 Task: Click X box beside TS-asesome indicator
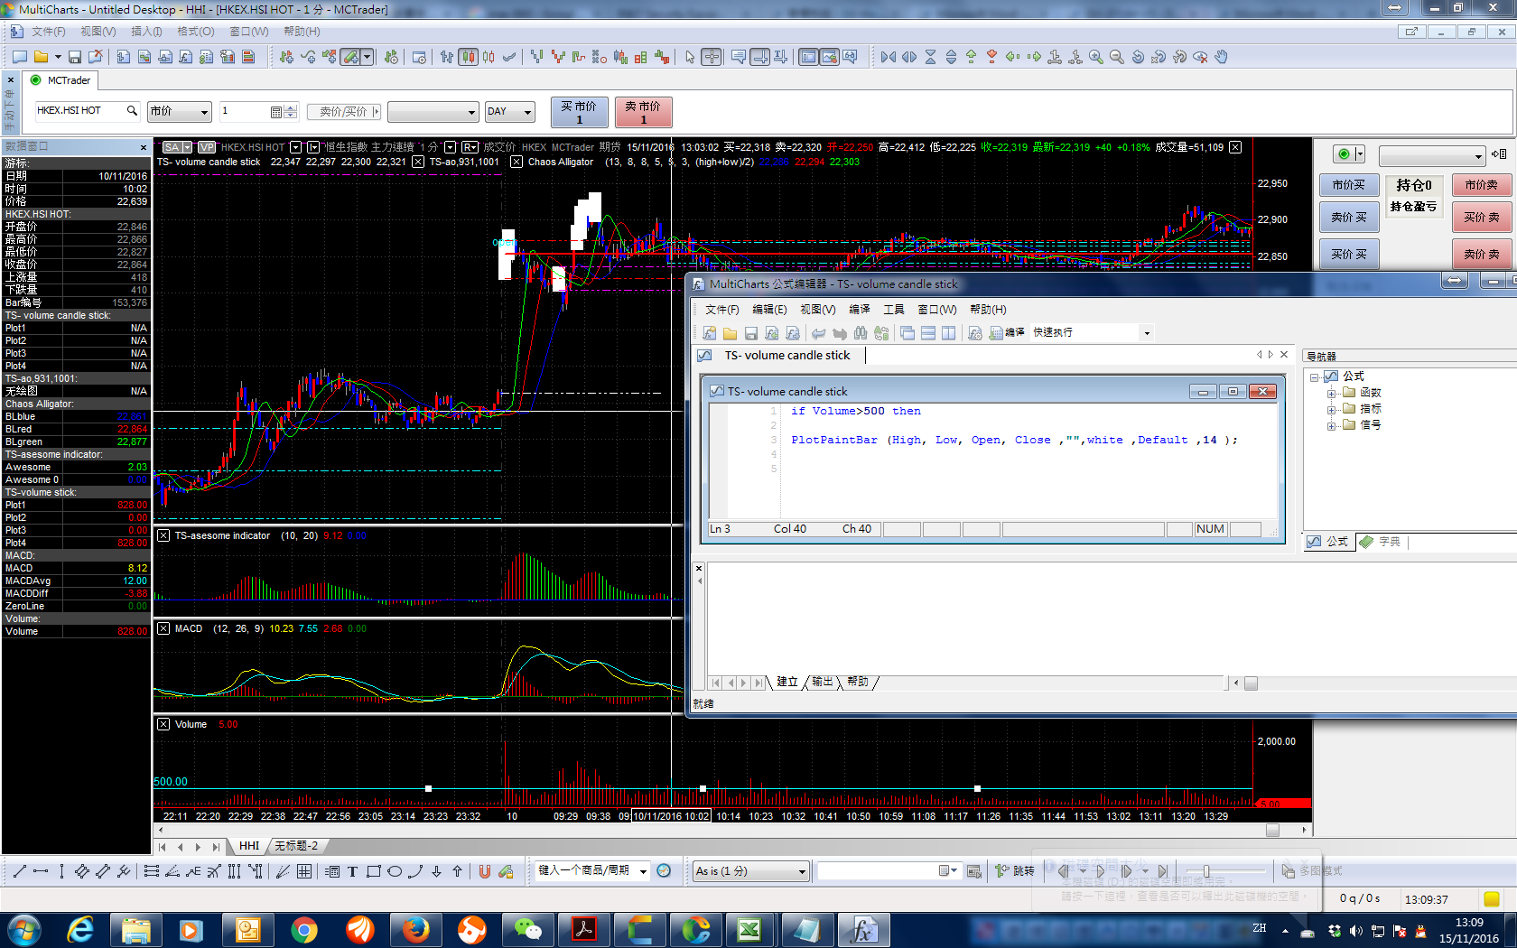[x=163, y=535]
